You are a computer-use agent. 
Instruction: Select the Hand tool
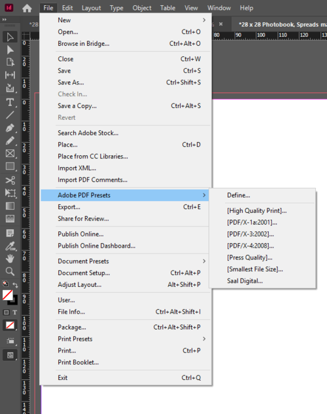coord(10,259)
